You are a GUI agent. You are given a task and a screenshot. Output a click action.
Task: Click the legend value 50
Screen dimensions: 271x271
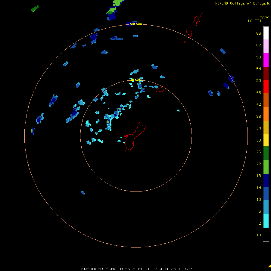(x=259, y=81)
